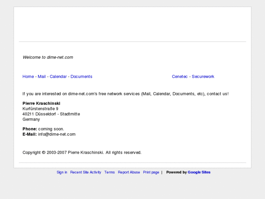Click the Report Abuse link
The height and width of the screenshot is (199, 265).
[129, 172]
